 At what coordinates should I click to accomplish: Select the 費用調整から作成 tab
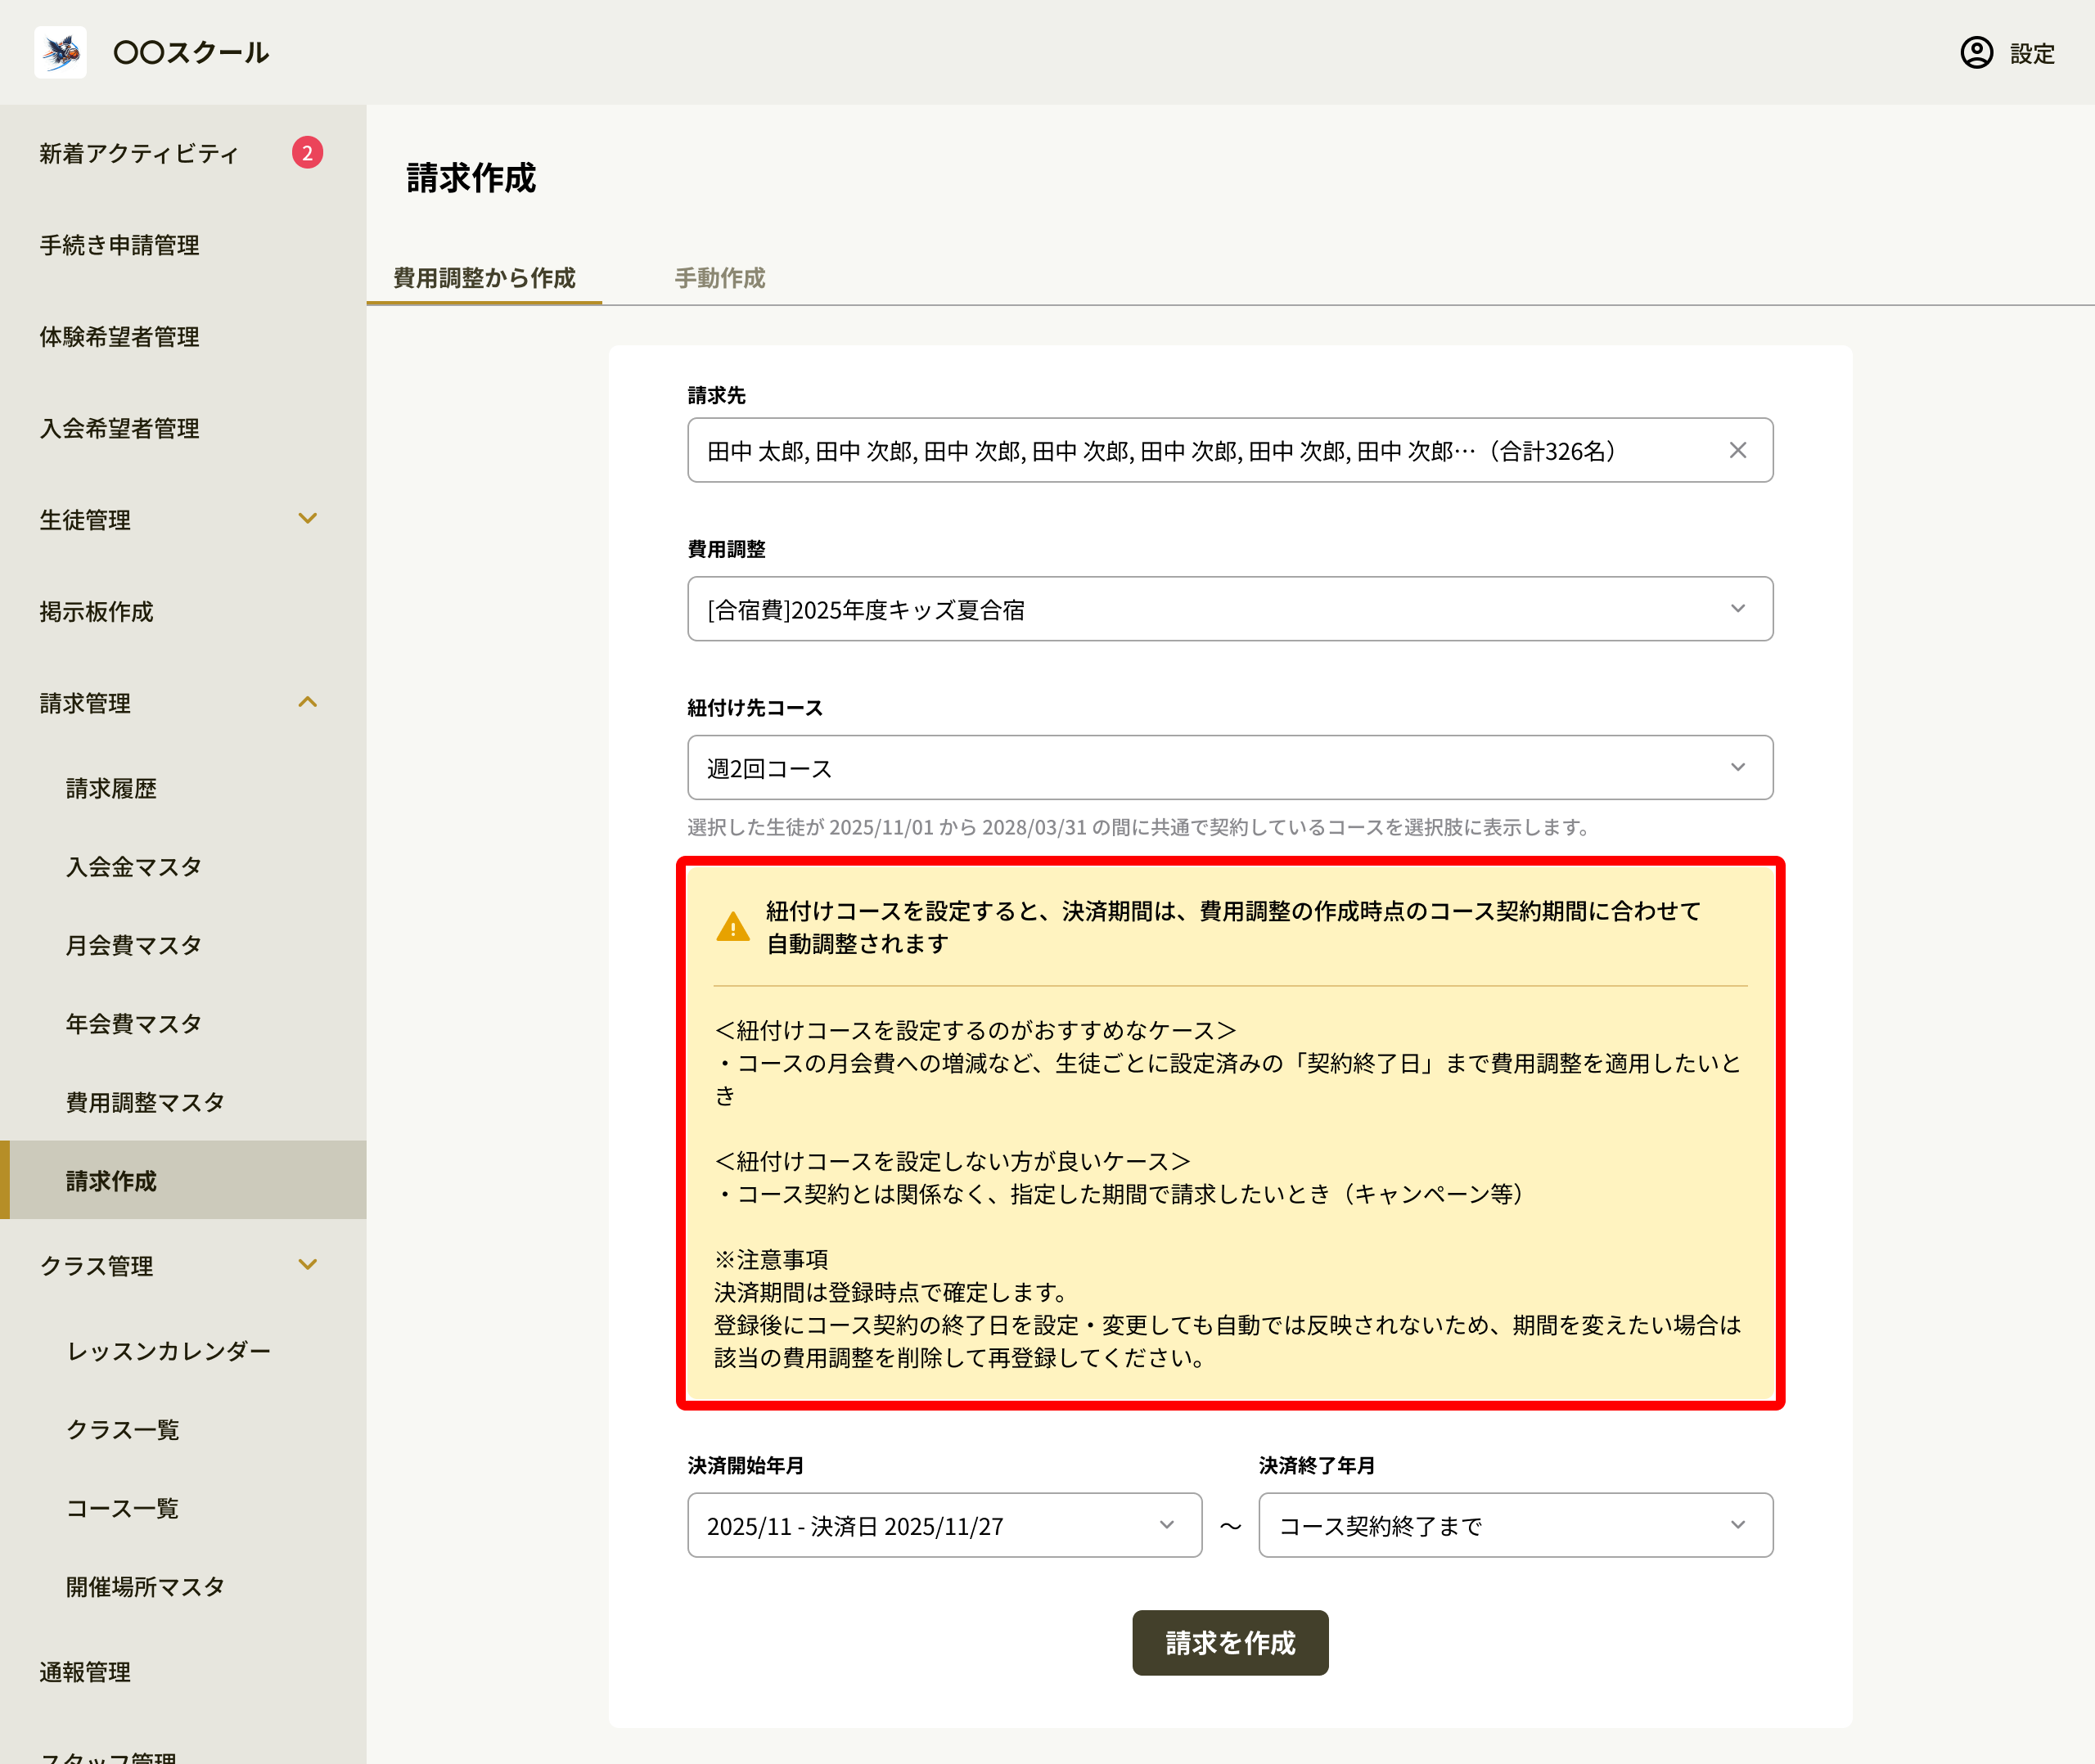pos(484,277)
